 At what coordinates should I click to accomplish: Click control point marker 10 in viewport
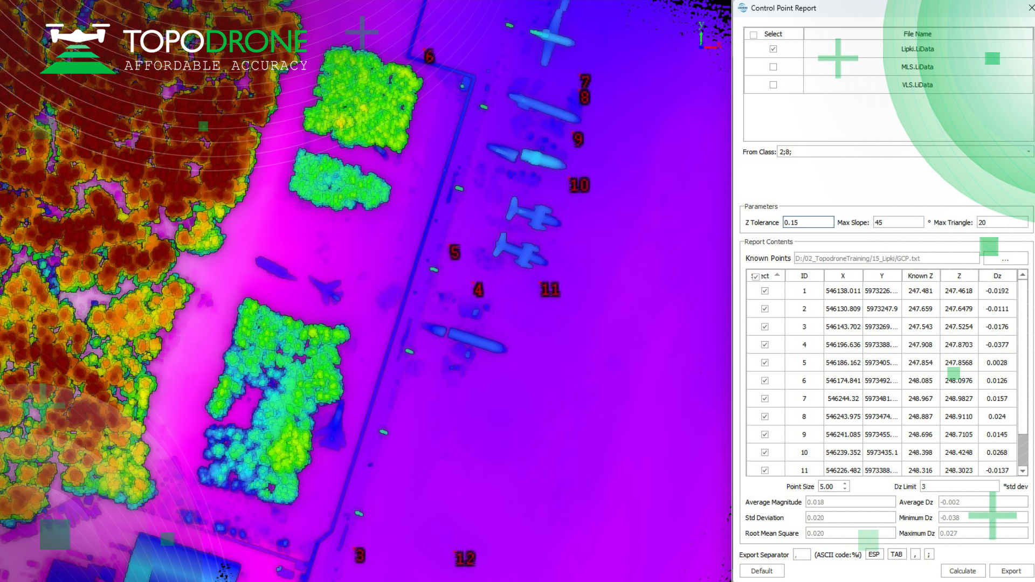click(x=579, y=185)
